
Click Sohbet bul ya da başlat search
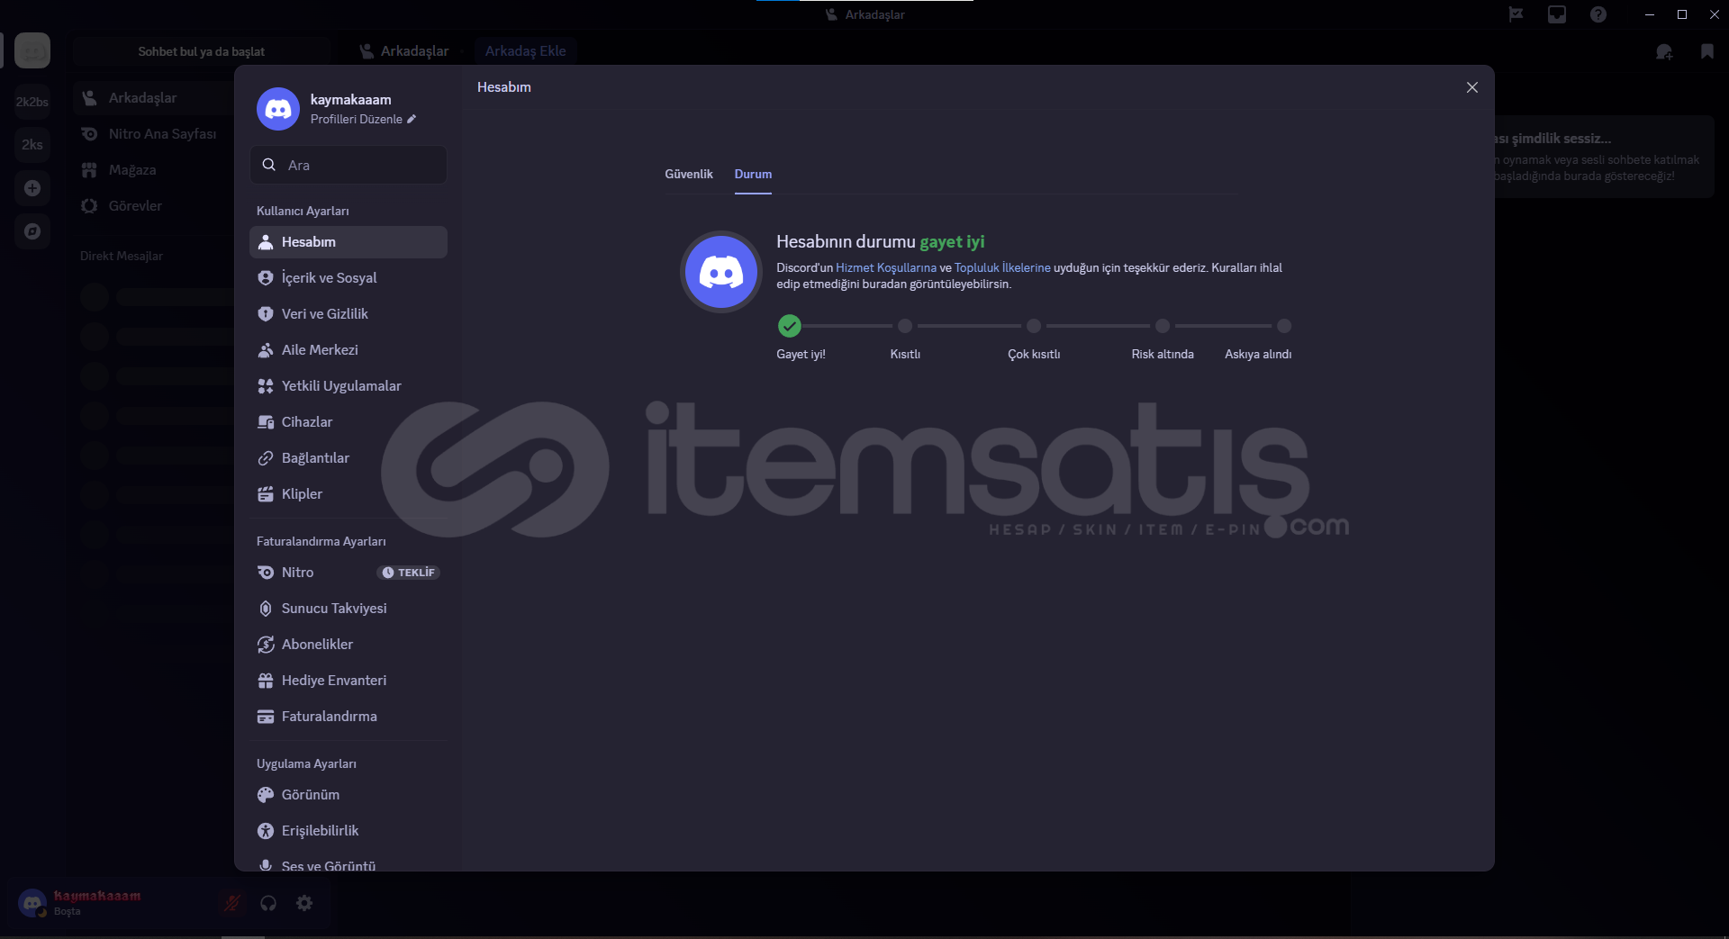click(x=202, y=51)
